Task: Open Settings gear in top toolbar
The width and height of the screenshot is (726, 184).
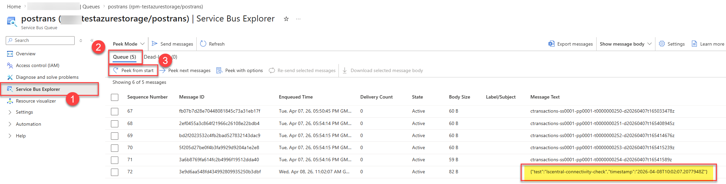Action: coord(662,44)
